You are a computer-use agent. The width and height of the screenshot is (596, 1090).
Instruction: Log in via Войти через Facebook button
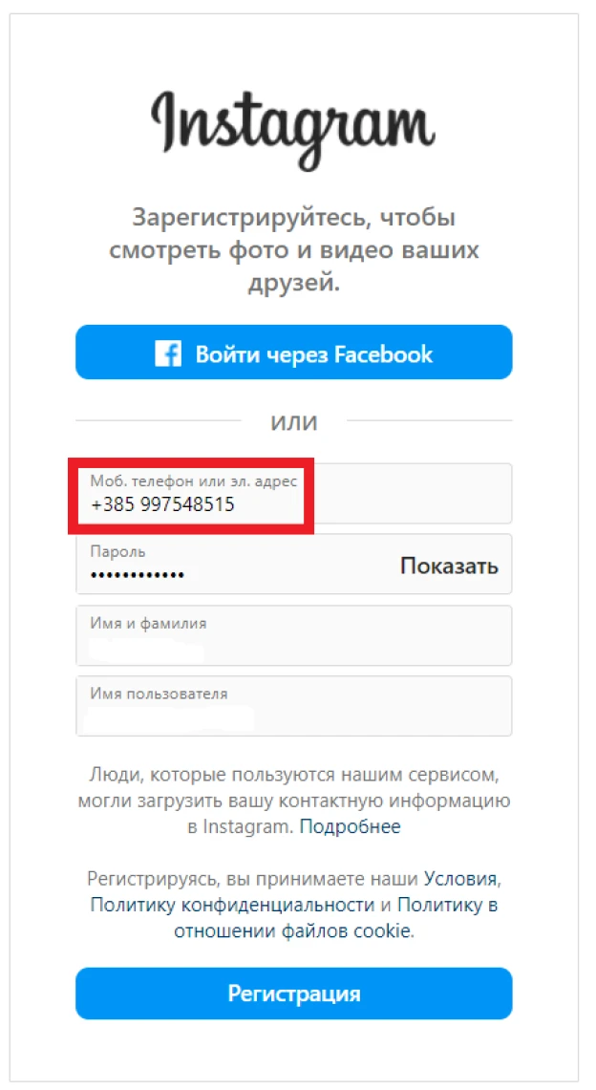coord(294,352)
